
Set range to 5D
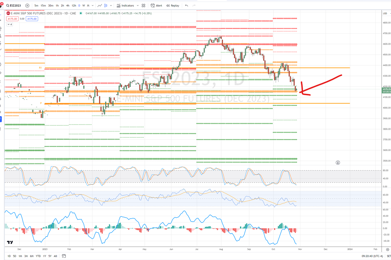pos(15,256)
